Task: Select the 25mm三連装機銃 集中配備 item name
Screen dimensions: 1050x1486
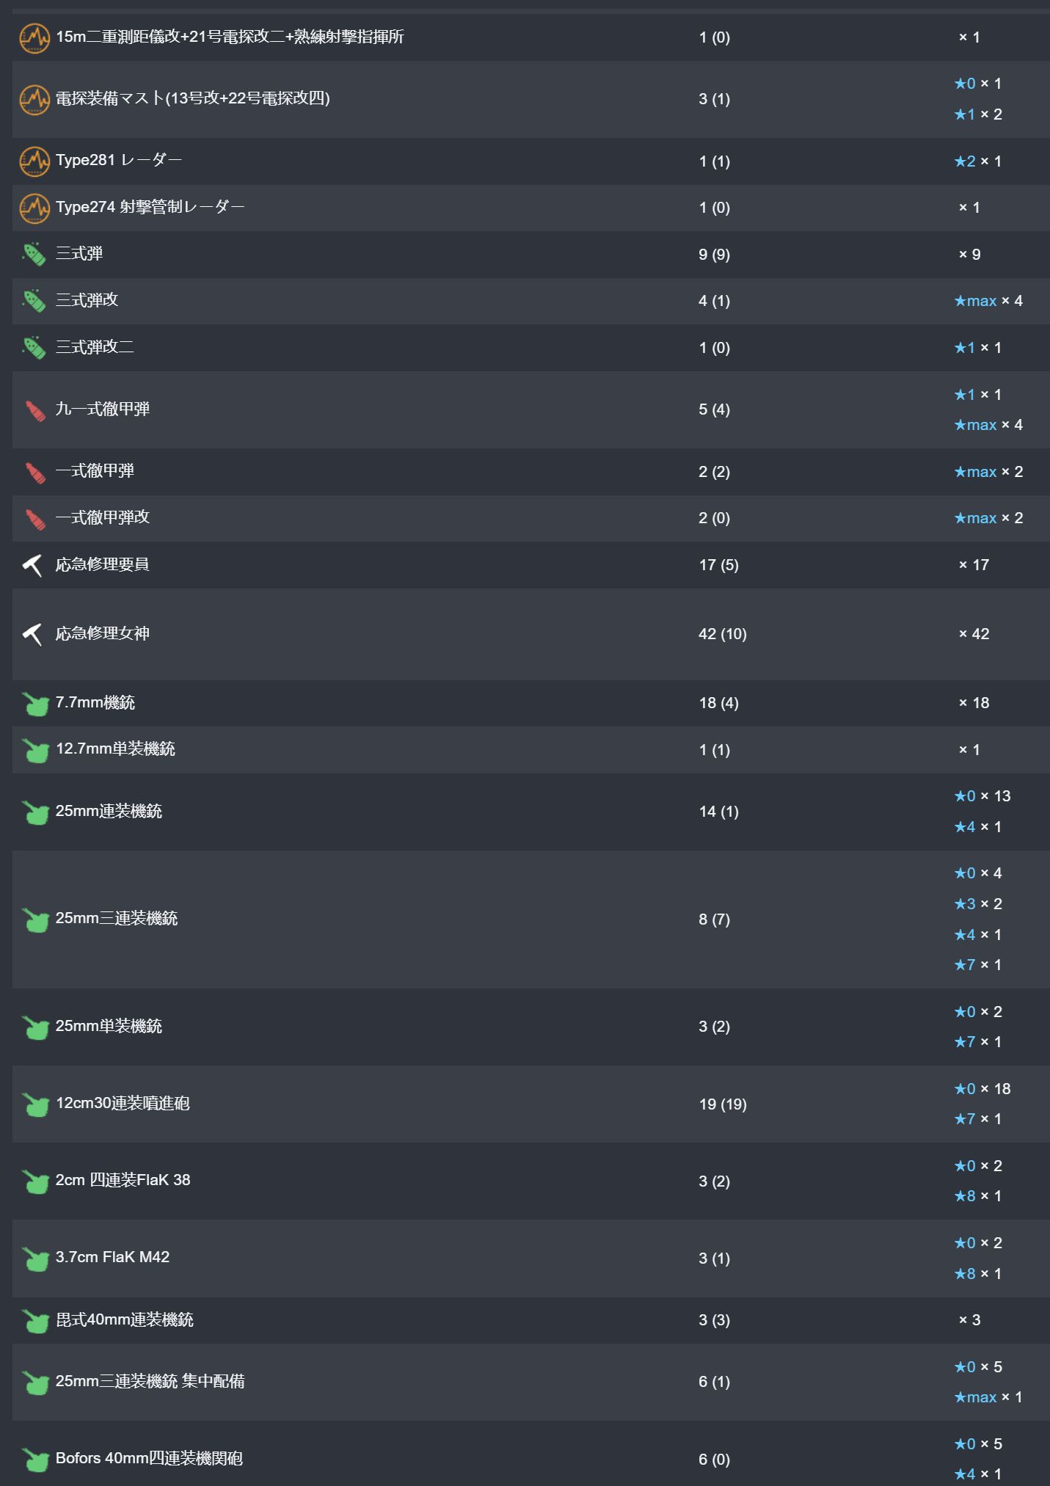Action: pos(150,1381)
